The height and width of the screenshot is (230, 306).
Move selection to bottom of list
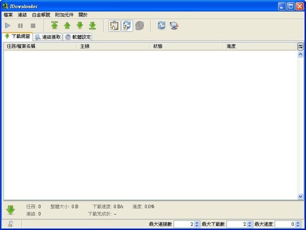(x=92, y=25)
